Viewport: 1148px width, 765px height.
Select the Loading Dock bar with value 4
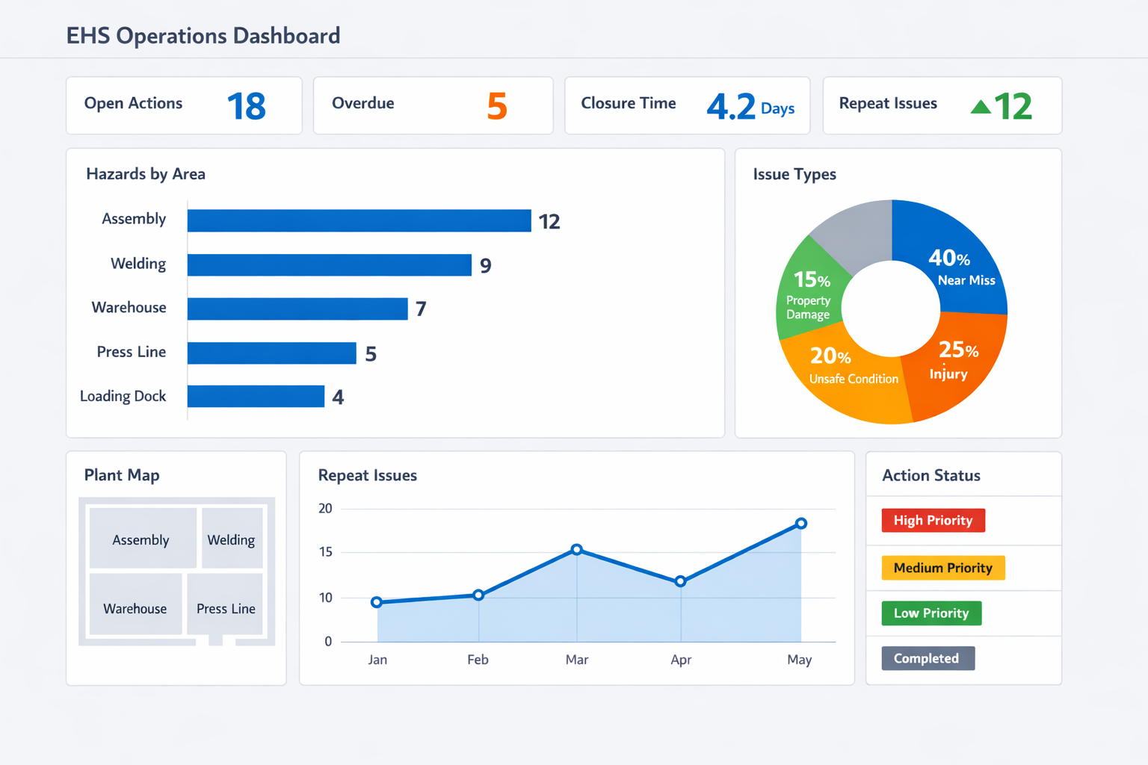pos(256,396)
